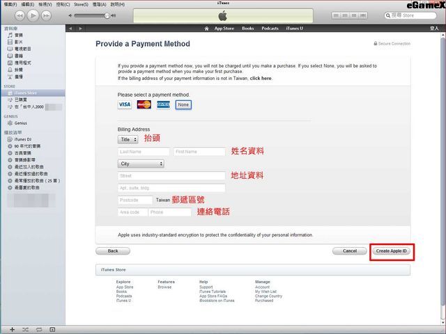The height and width of the screenshot is (334, 446).
Task: Click the Phone field
Action: tap(170, 212)
